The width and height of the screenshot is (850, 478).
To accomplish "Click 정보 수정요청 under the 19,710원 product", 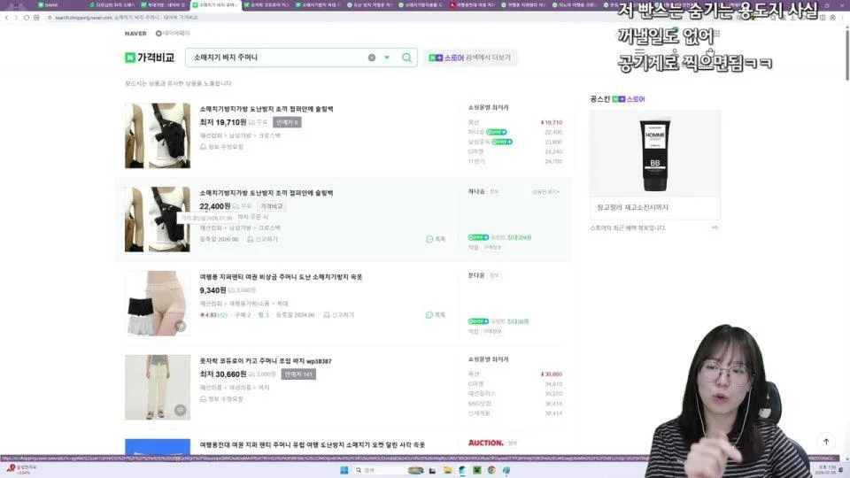I will (221, 147).
